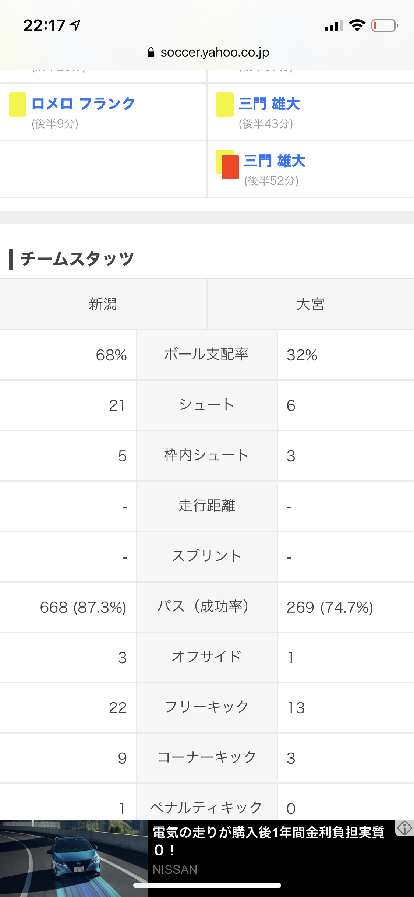Viewport: 414px width, 897px height.
Task: Tap the ボール支配率 stat label
Action: [206, 355]
